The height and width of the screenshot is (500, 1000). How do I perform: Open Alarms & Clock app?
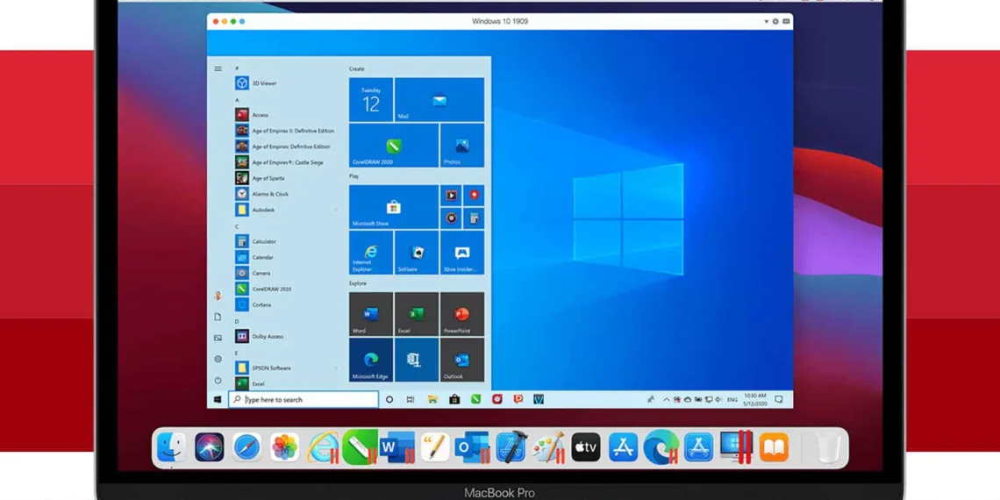point(262,194)
